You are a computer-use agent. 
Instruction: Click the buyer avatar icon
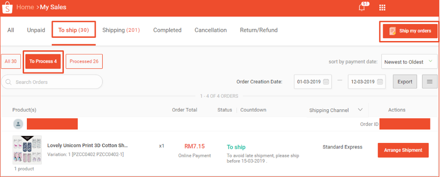(18, 124)
